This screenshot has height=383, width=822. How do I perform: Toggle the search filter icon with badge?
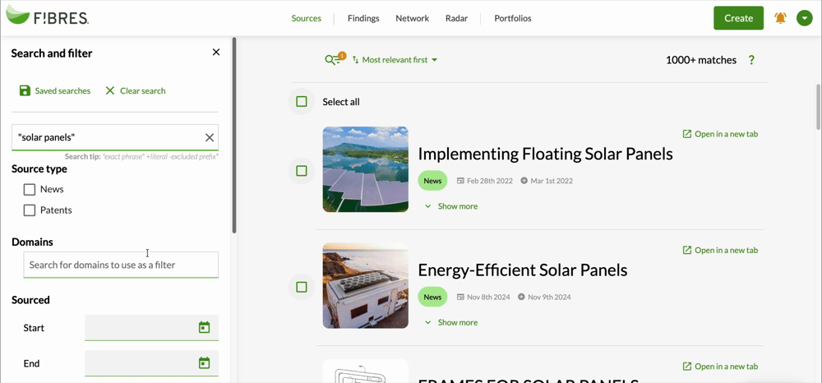pos(335,59)
